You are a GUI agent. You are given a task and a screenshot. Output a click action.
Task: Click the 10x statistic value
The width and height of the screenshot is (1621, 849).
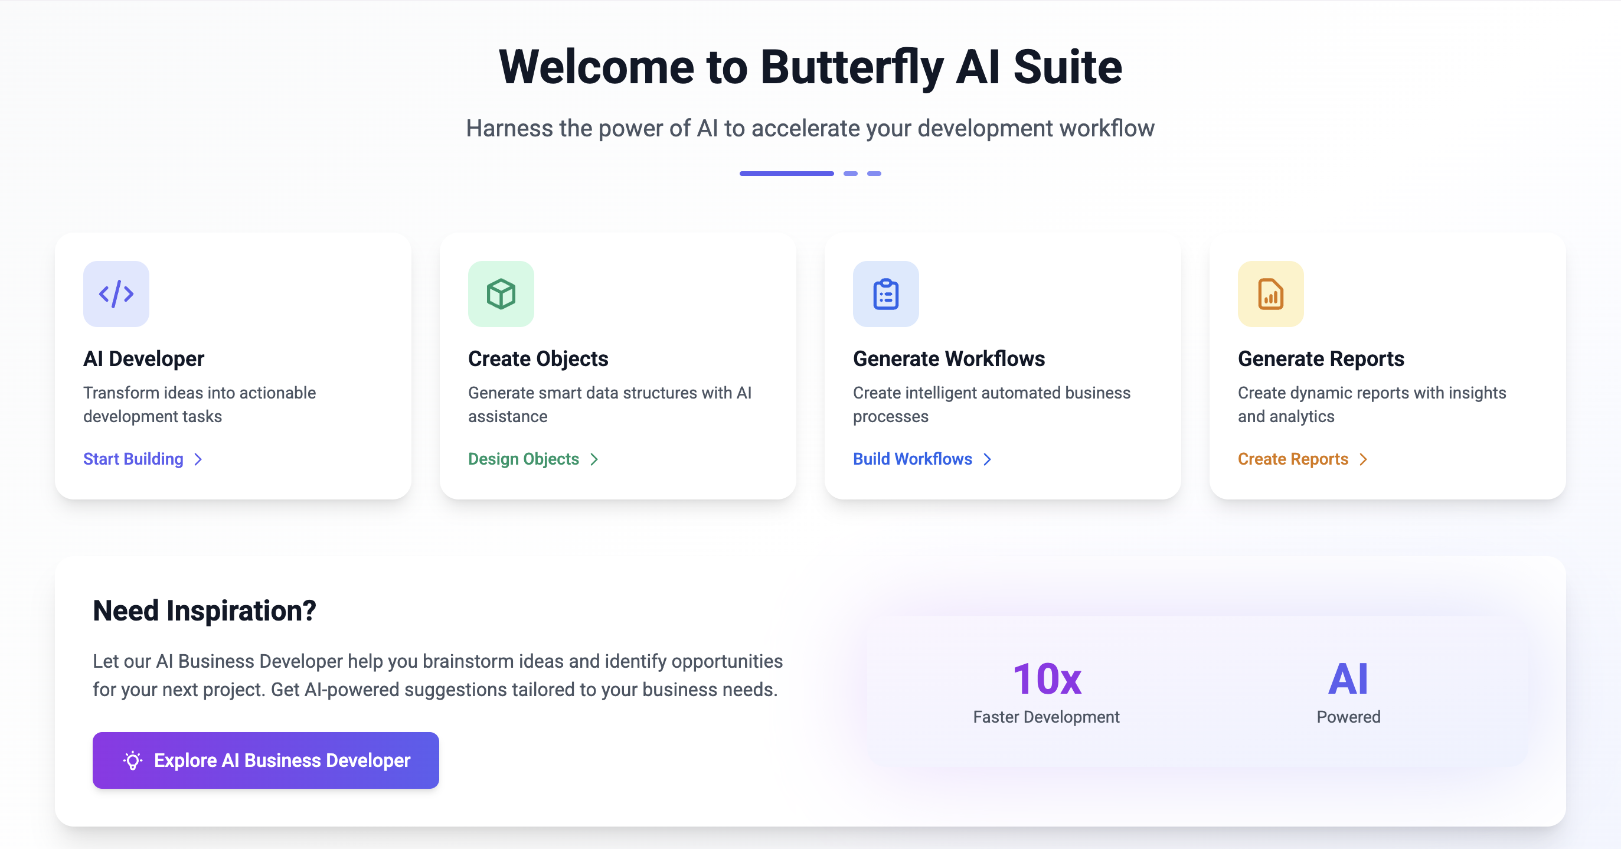click(x=1047, y=679)
